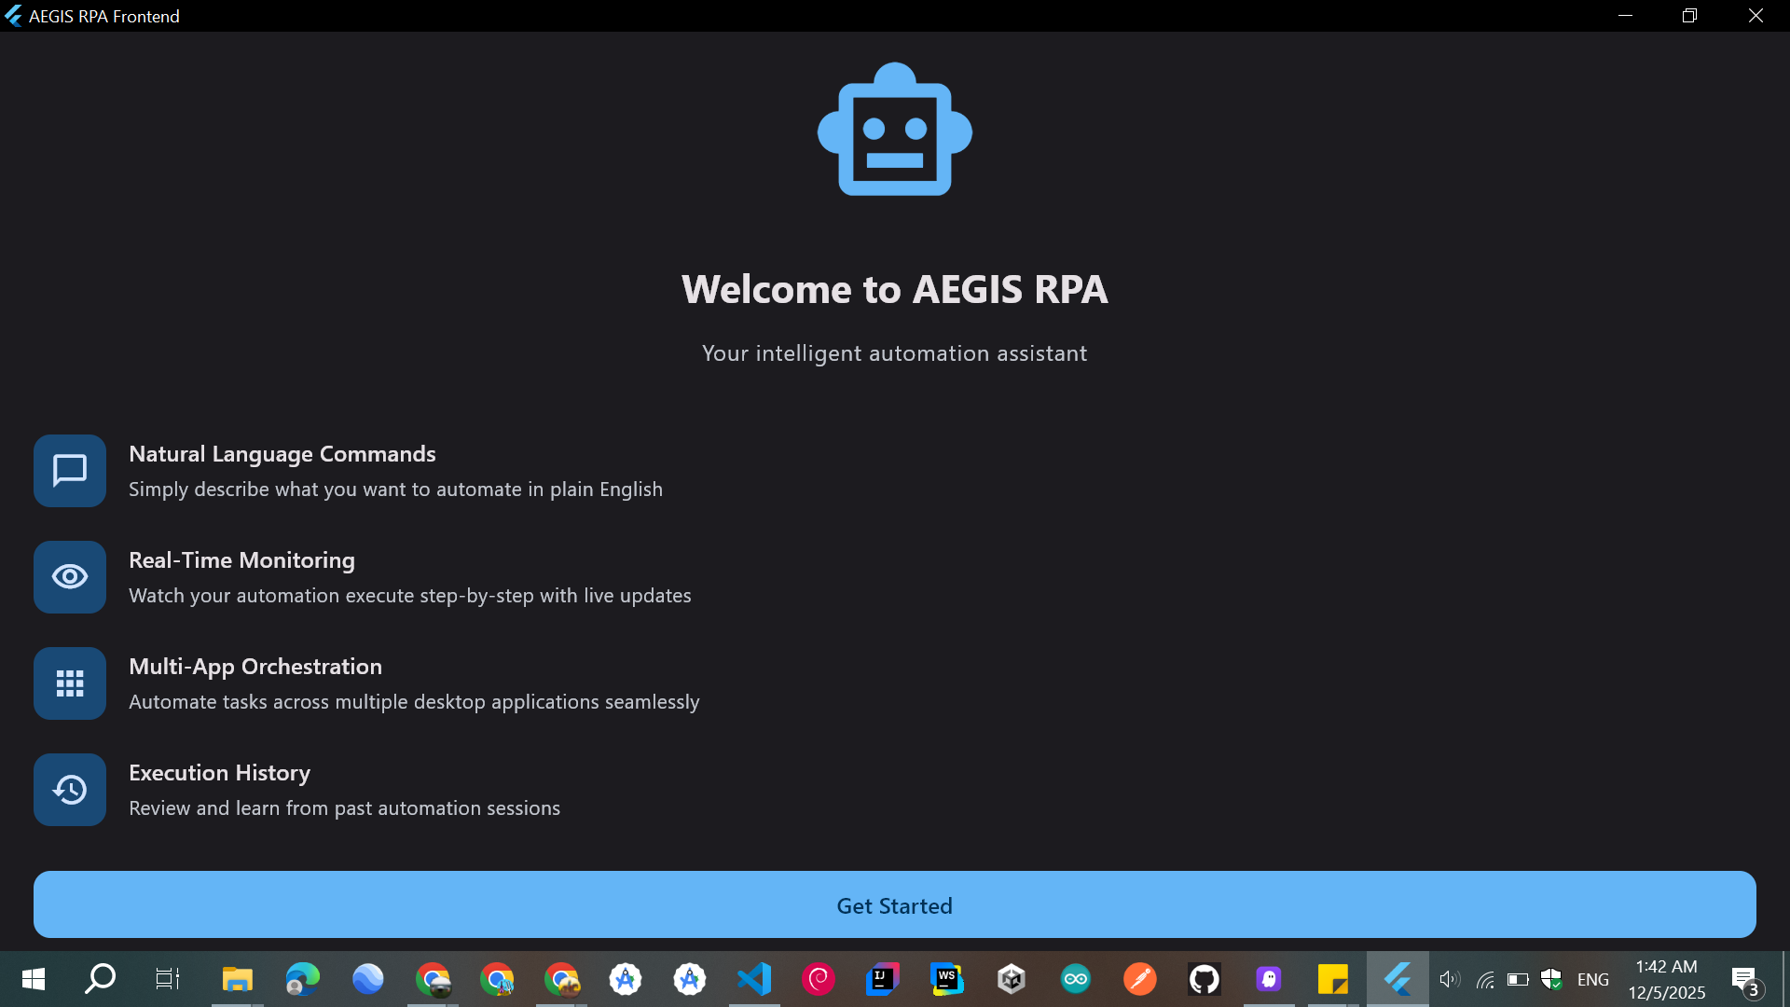The height and width of the screenshot is (1007, 1790).
Task: Open File Explorer from the taskbar
Action: 237,979
